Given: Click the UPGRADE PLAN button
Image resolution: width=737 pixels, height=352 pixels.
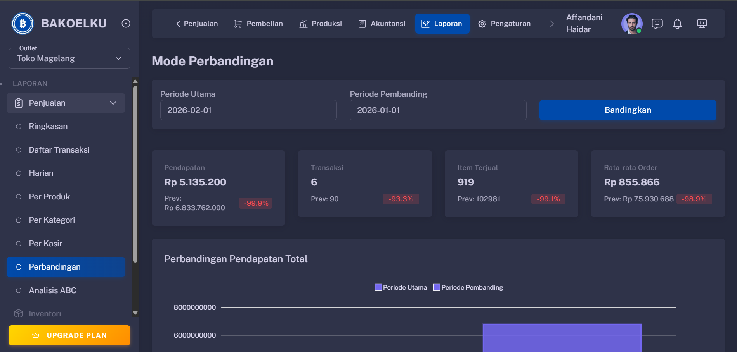Looking at the screenshot, I should pyautogui.click(x=69, y=335).
